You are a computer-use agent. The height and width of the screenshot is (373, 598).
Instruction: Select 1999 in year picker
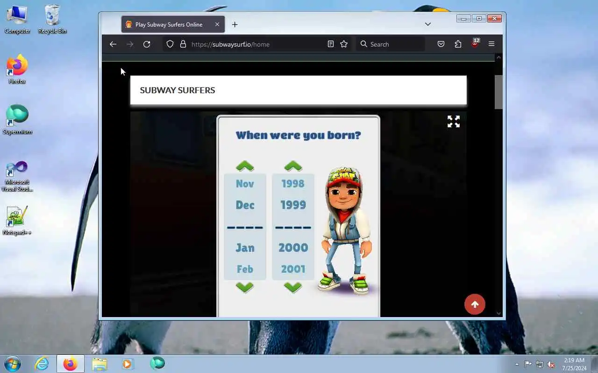293,205
